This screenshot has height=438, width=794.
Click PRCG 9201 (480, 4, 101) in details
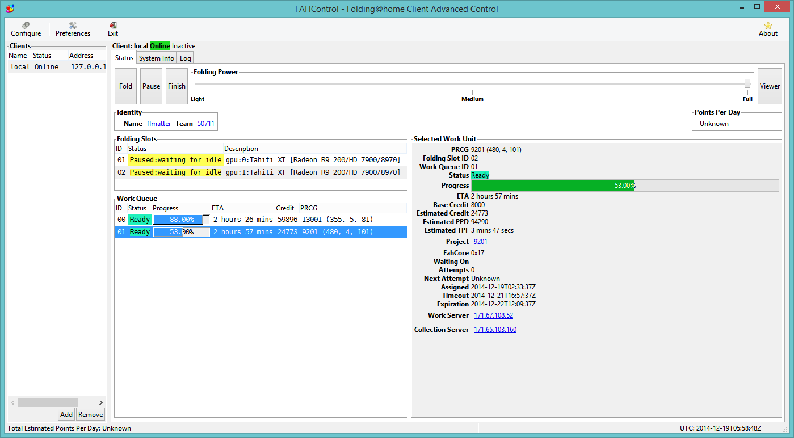[496, 150]
